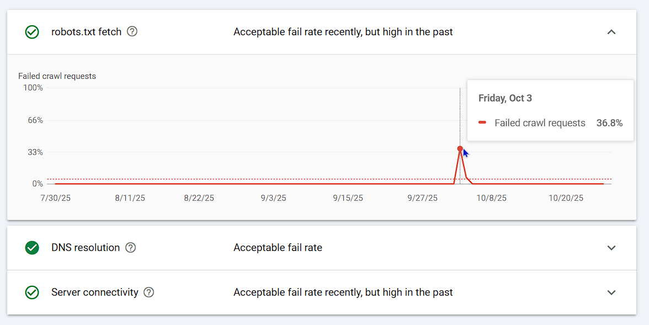649x325 pixels.
Task: Click the DNS resolution title
Action: (x=86, y=248)
